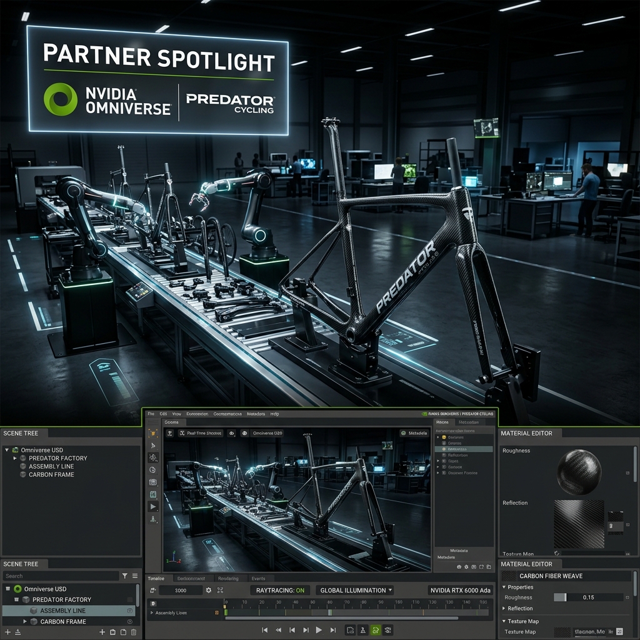This screenshot has height=640, width=640.
Task: Expand the Assembly Lines timeline track
Action: click(152, 613)
